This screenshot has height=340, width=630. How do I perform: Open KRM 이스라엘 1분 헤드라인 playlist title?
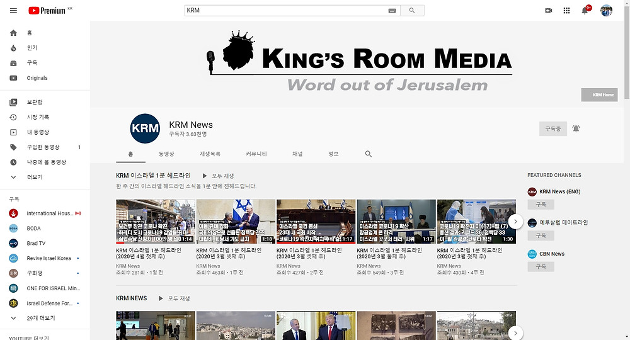pos(153,176)
